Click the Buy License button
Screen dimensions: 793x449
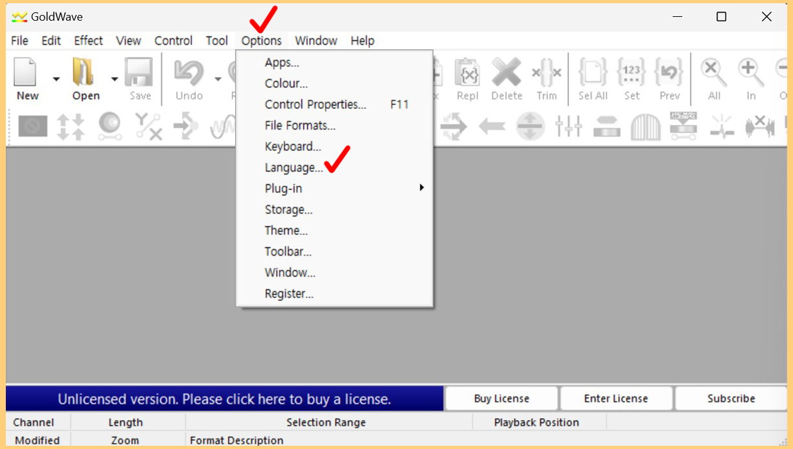[x=501, y=399]
